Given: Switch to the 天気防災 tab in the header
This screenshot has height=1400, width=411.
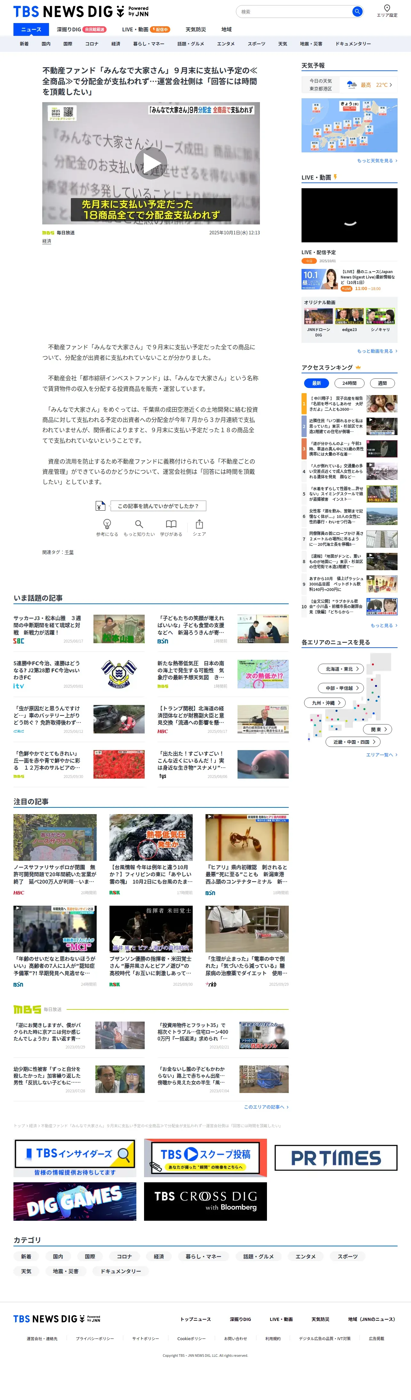Looking at the screenshot, I should [x=196, y=29].
